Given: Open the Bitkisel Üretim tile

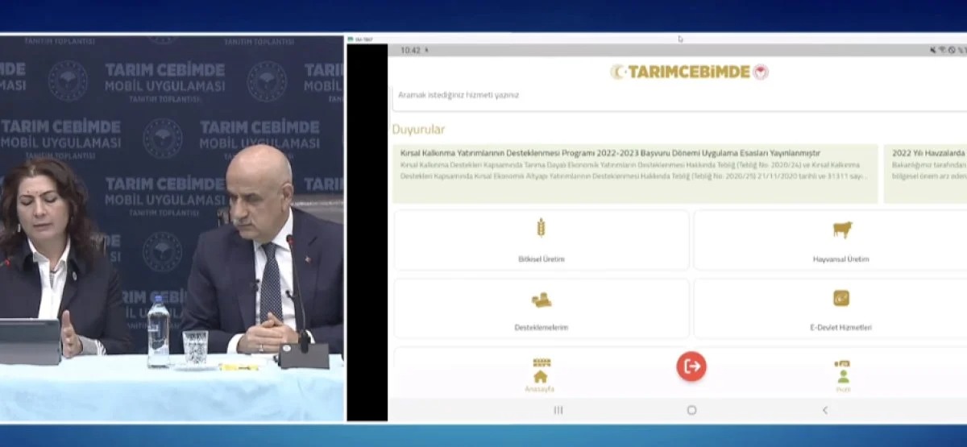Looking at the screenshot, I should pyautogui.click(x=541, y=240).
